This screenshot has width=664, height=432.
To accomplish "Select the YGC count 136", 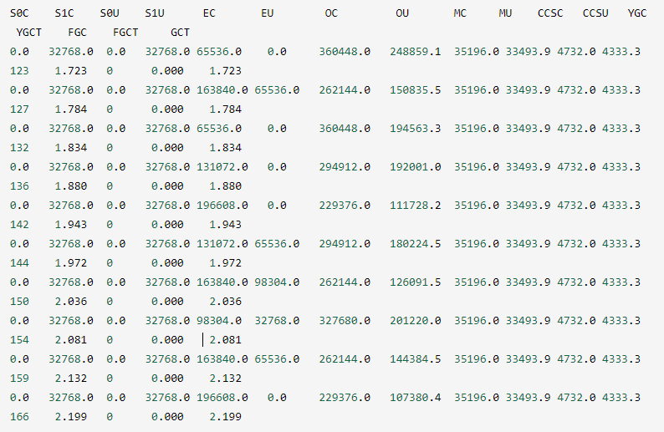I will click(19, 186).
